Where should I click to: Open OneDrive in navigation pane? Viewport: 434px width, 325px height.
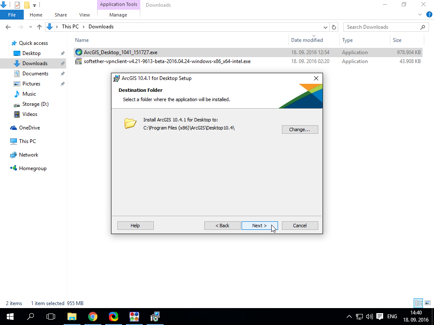pos(29,128)
